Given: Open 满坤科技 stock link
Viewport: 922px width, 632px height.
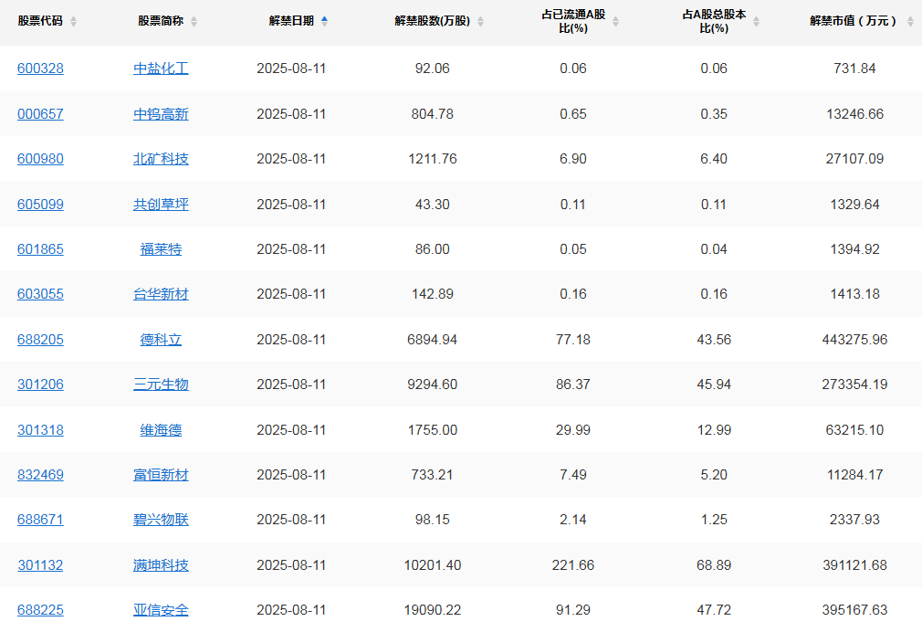Looking at the screenshot, I should click(161, 565).
